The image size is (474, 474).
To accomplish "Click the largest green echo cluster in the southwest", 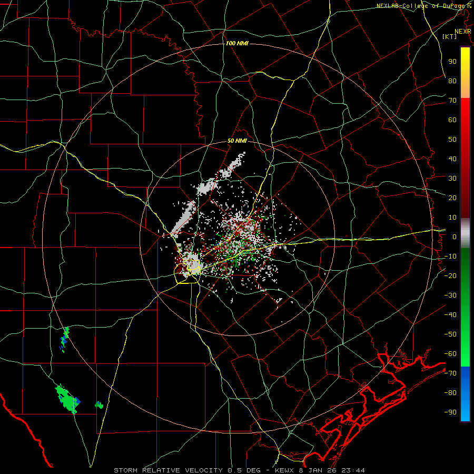I will 67,400.
